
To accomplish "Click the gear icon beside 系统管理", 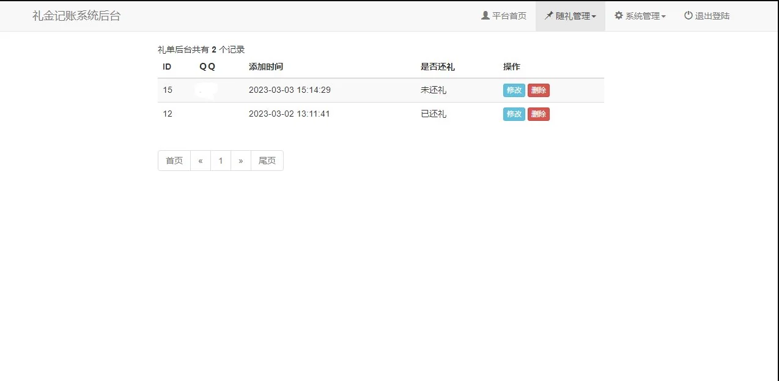I will point(619,16).
